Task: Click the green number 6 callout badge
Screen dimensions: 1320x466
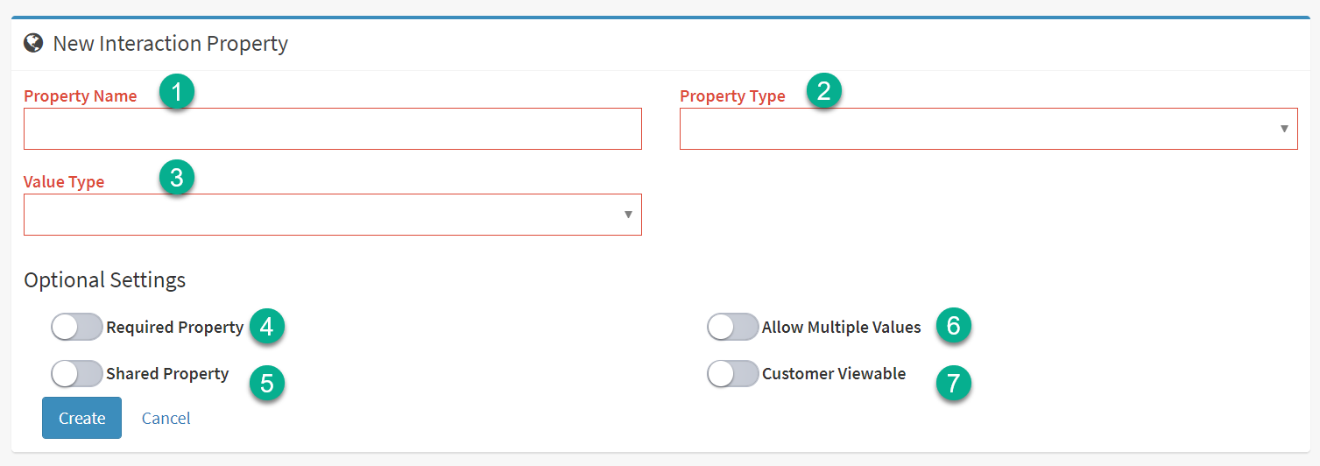Action: point(954,327)
